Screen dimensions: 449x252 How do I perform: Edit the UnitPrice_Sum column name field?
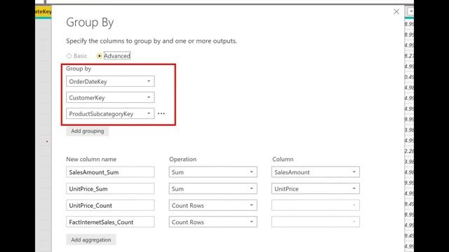(x=110, y=189)
